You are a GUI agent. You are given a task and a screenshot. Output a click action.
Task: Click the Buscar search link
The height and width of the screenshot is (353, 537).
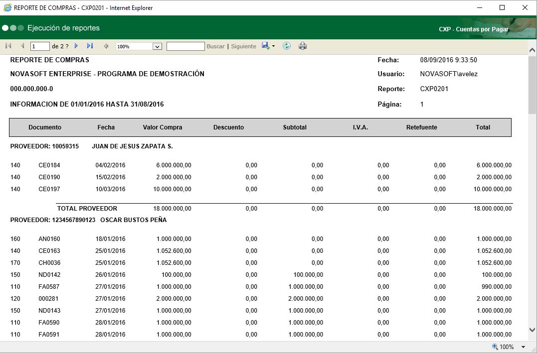point(215,46)
